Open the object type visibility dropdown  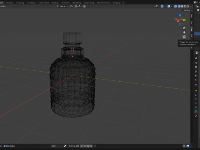pyautogui.click(x=157, y=6)
